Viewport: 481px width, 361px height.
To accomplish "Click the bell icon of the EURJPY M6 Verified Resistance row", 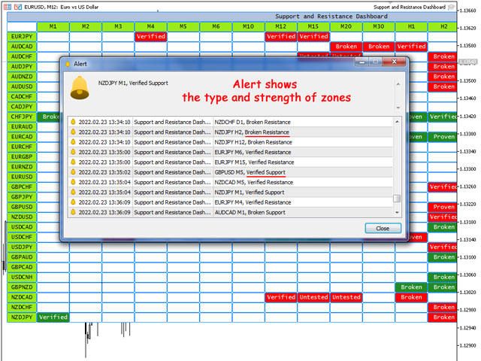I will pyautogui.click(x=73, y=152).
